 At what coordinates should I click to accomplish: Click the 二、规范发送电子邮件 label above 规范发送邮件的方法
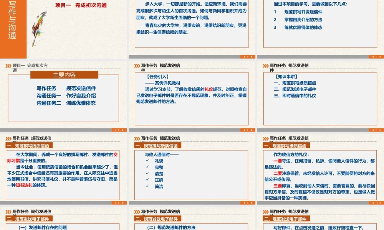coord(158,219)
